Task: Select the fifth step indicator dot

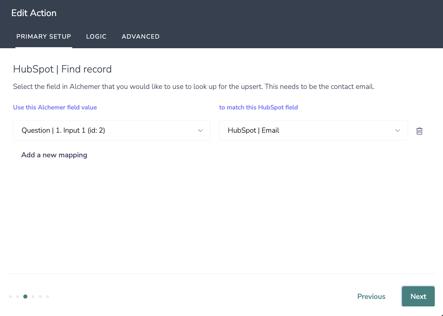Action: point(40,297)
